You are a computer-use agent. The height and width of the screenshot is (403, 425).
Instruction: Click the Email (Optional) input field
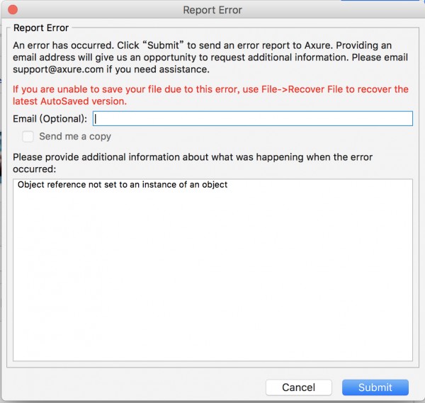click(252, 118)
